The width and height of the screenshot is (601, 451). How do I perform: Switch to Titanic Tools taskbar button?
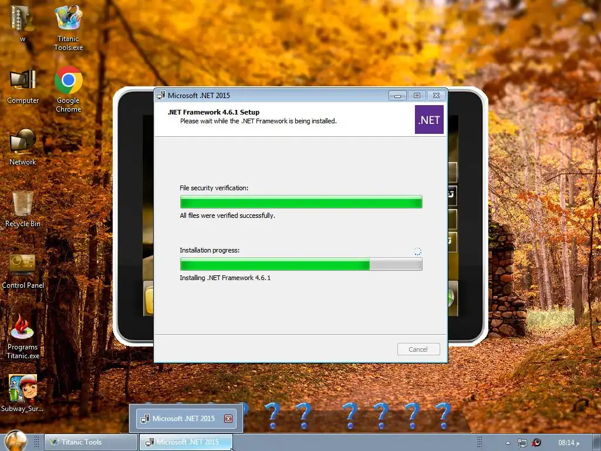click(x=91, y=442)
